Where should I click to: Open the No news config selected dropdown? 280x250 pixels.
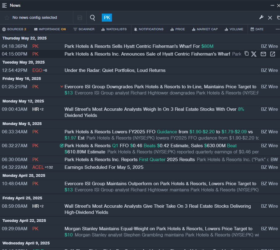[x=35, y=18]
